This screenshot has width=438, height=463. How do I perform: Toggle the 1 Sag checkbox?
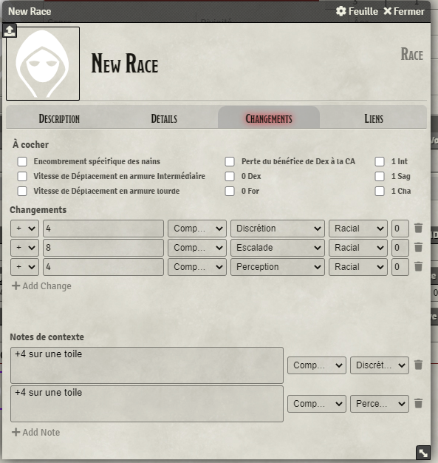(x=380, y=176)
